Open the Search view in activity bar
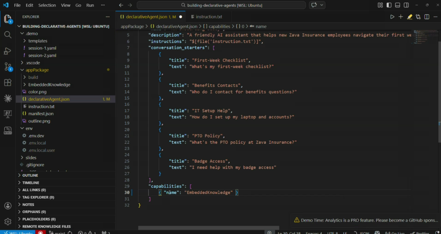Viewport: 441px width, 234px height. point(8,35)
